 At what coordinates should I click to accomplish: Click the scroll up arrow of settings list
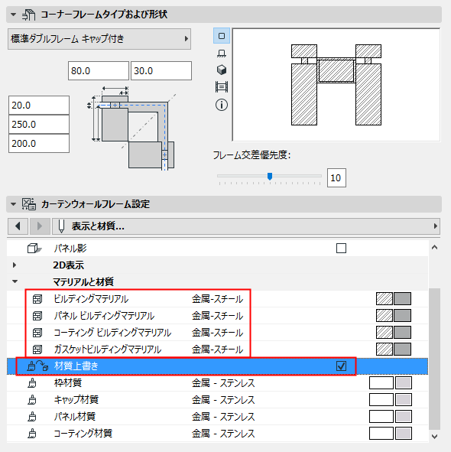[435, 247]
